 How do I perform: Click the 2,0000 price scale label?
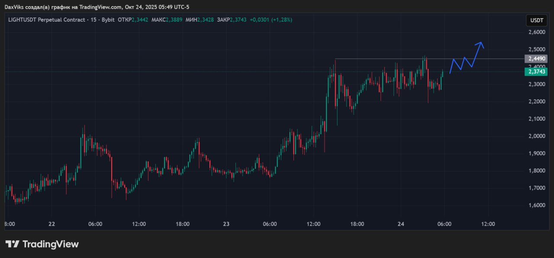[536, 136]
